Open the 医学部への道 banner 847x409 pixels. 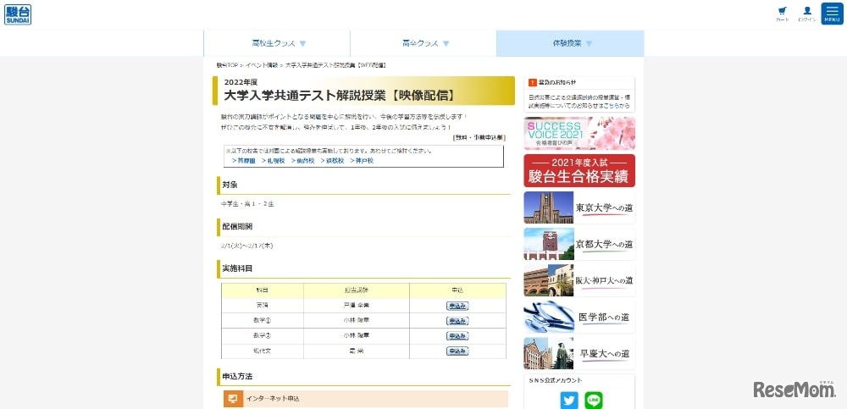[579, 317]
